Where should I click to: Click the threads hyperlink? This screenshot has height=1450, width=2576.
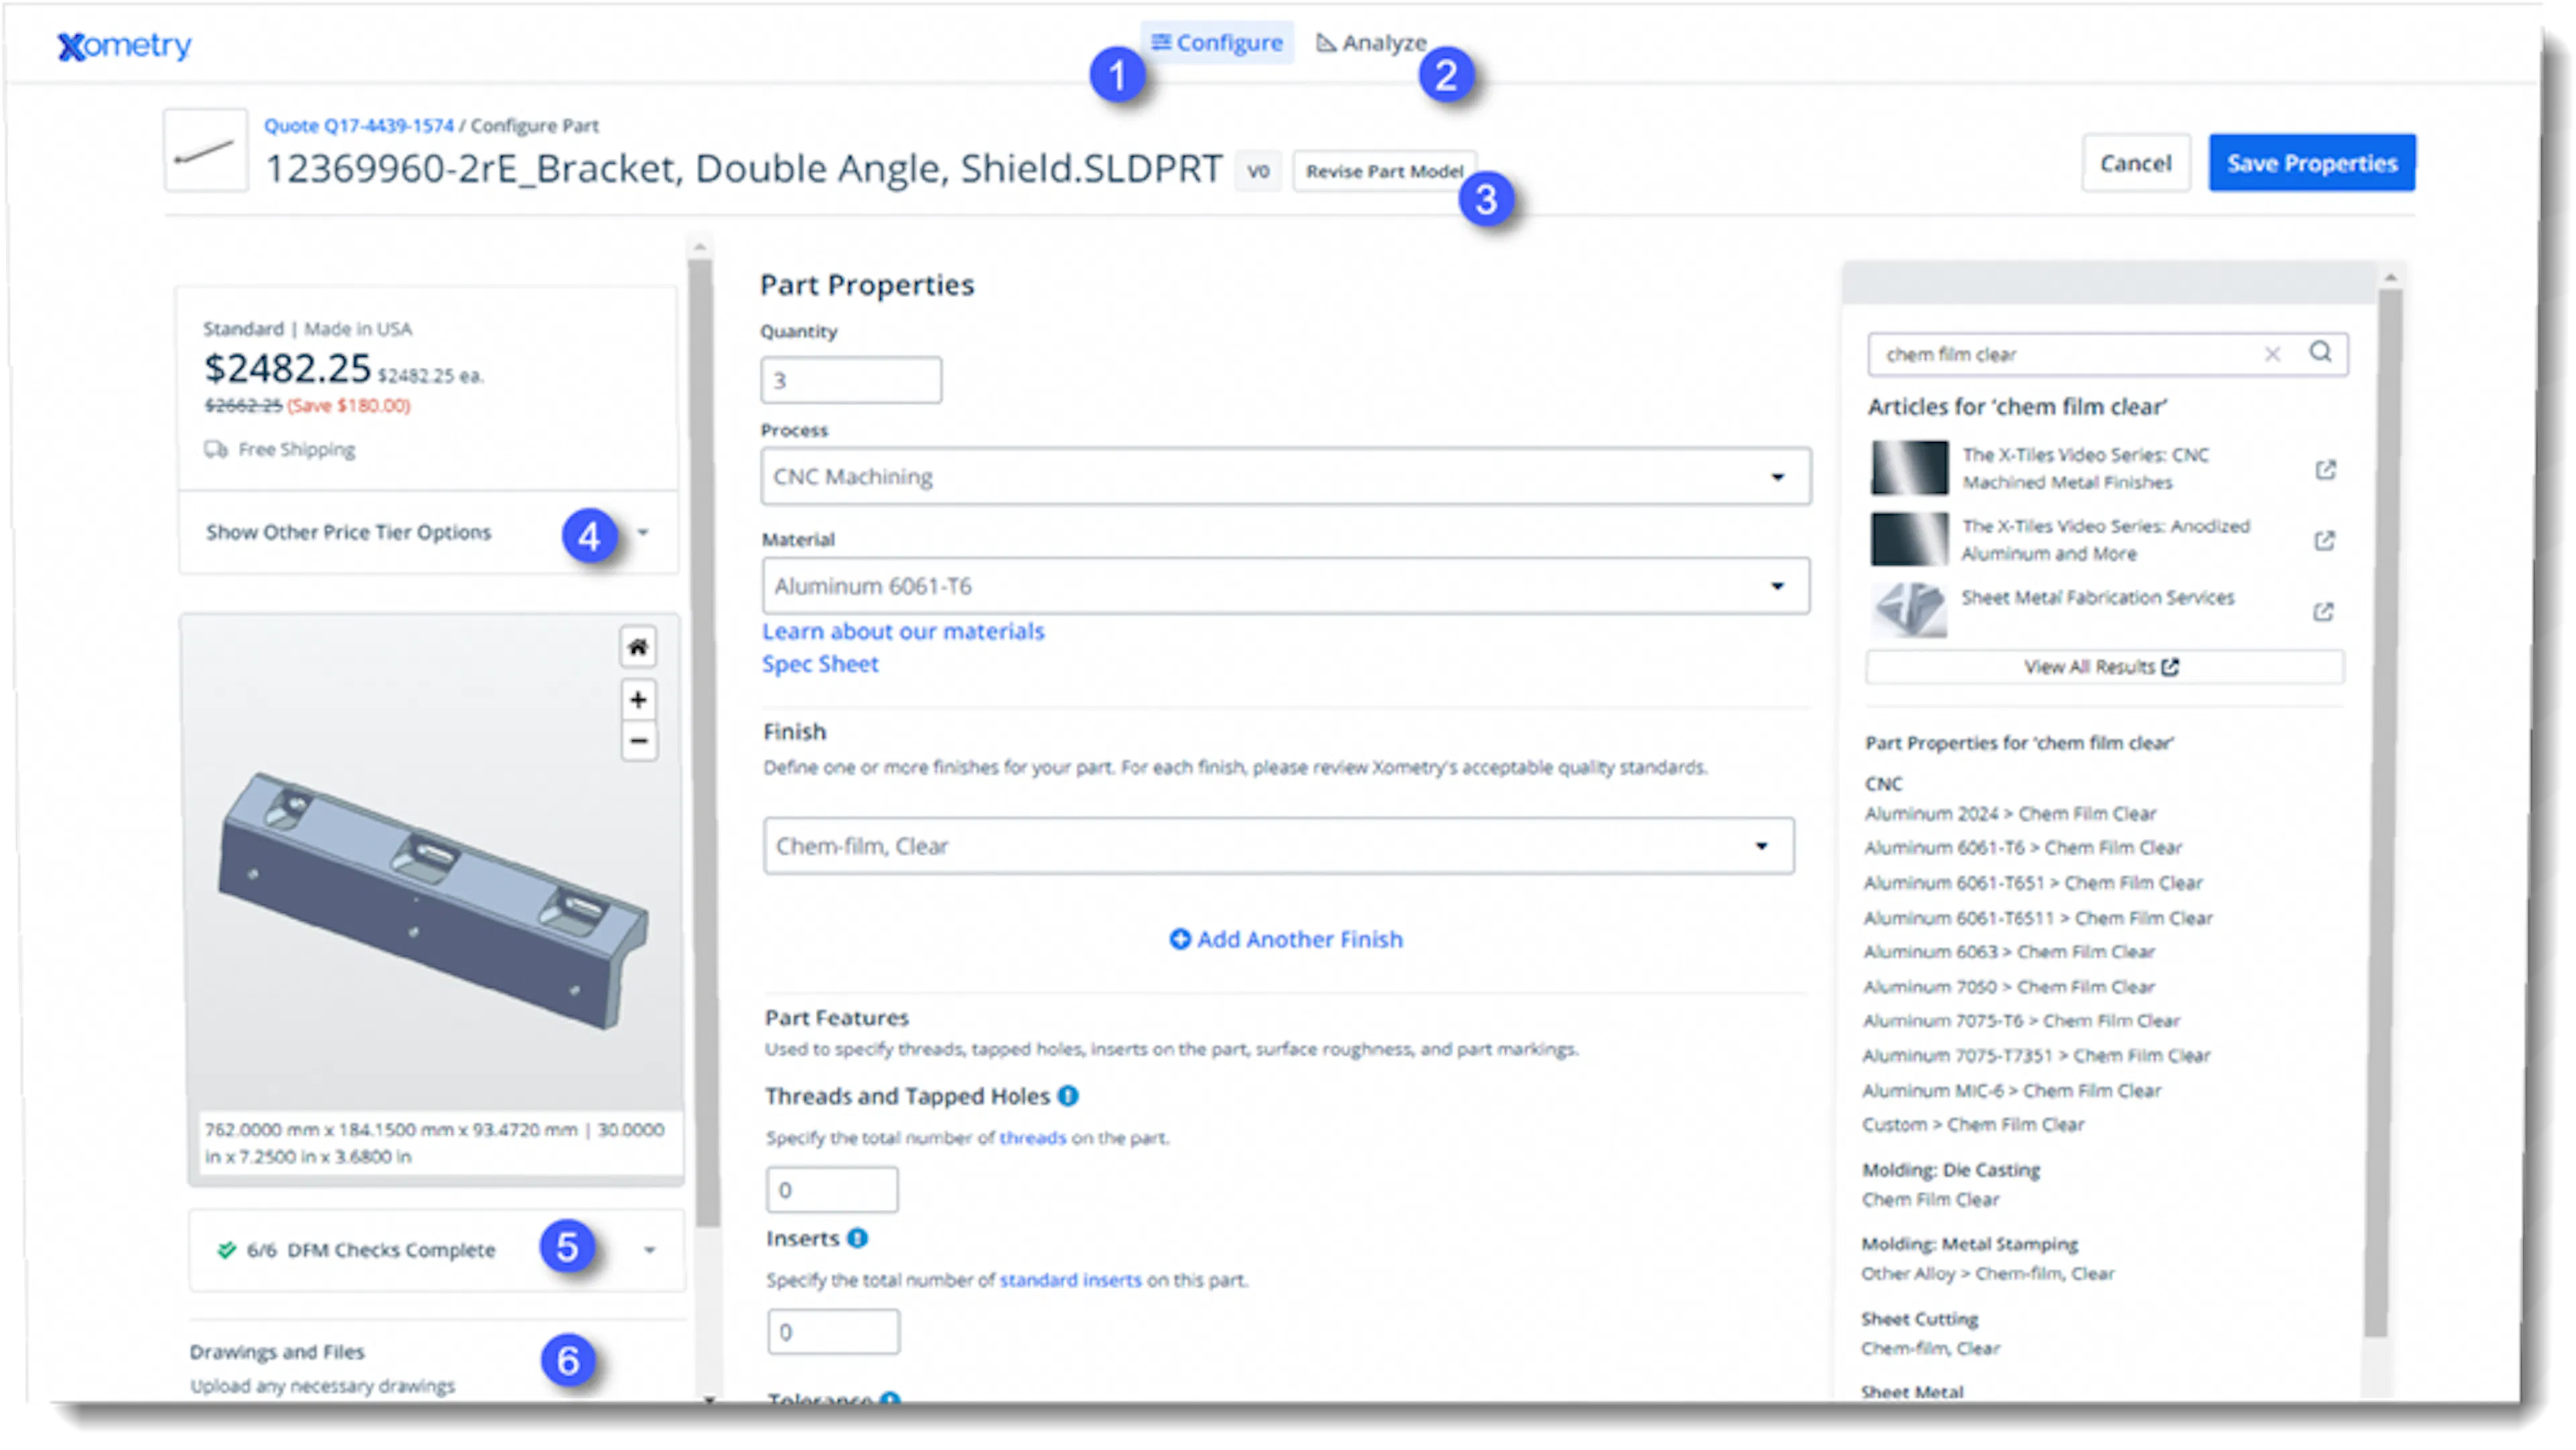click(1033, 1138)
